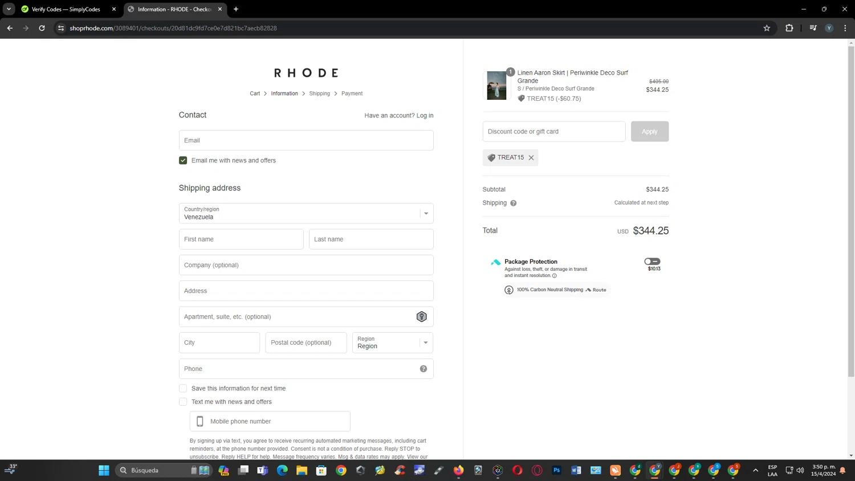The height and width of the screenshot is (481, 855).
Task: Close the Verify Codes tab
Action: click(x=114, y=9)
